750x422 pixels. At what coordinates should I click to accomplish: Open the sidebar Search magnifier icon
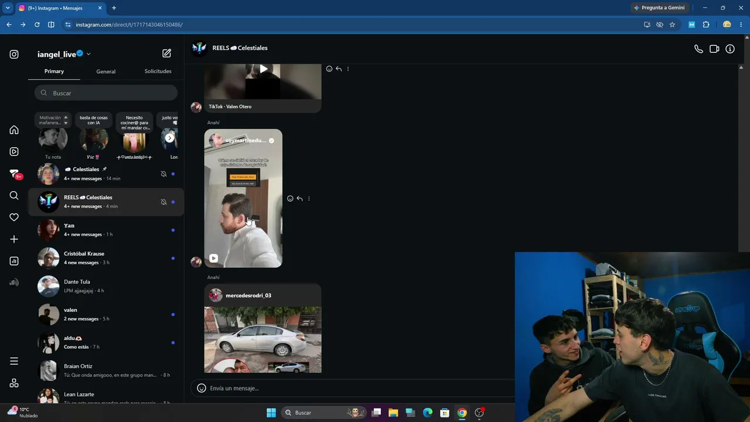click(14, 196)
